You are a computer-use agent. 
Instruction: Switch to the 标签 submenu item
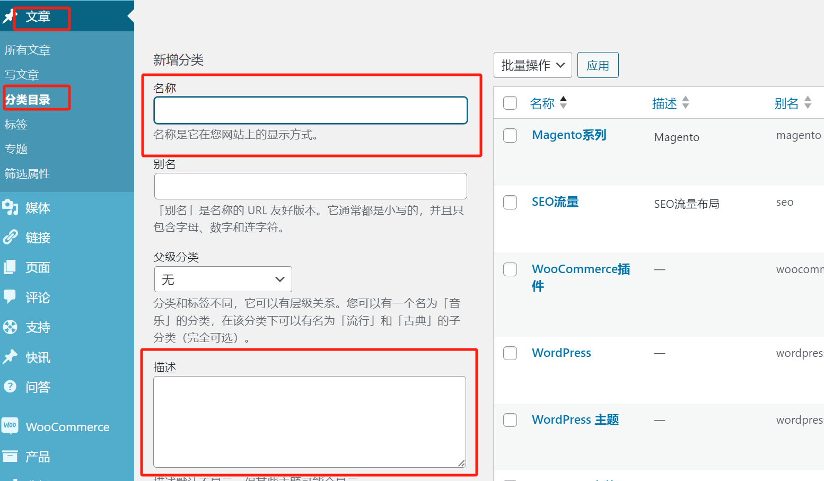click(x=16, y=124)
